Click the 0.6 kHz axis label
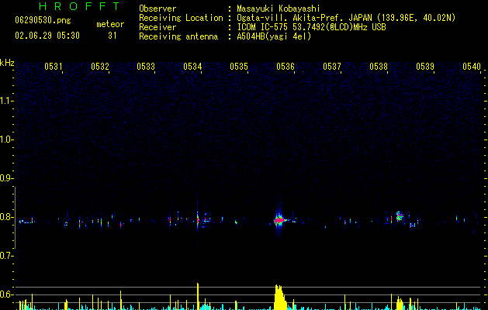The image size is (488, 310). coord(6,294)
